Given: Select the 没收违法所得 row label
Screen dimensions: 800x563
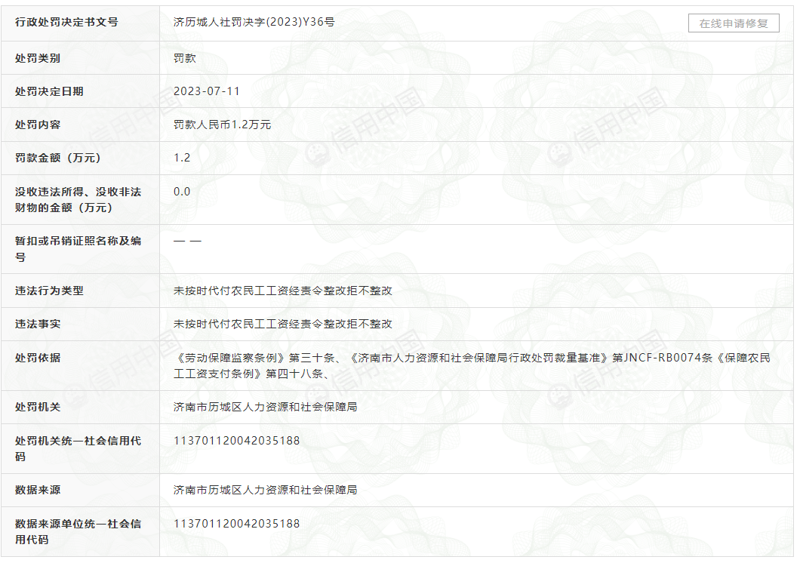Looking at the screenshot, I should [x=78, y=199].
